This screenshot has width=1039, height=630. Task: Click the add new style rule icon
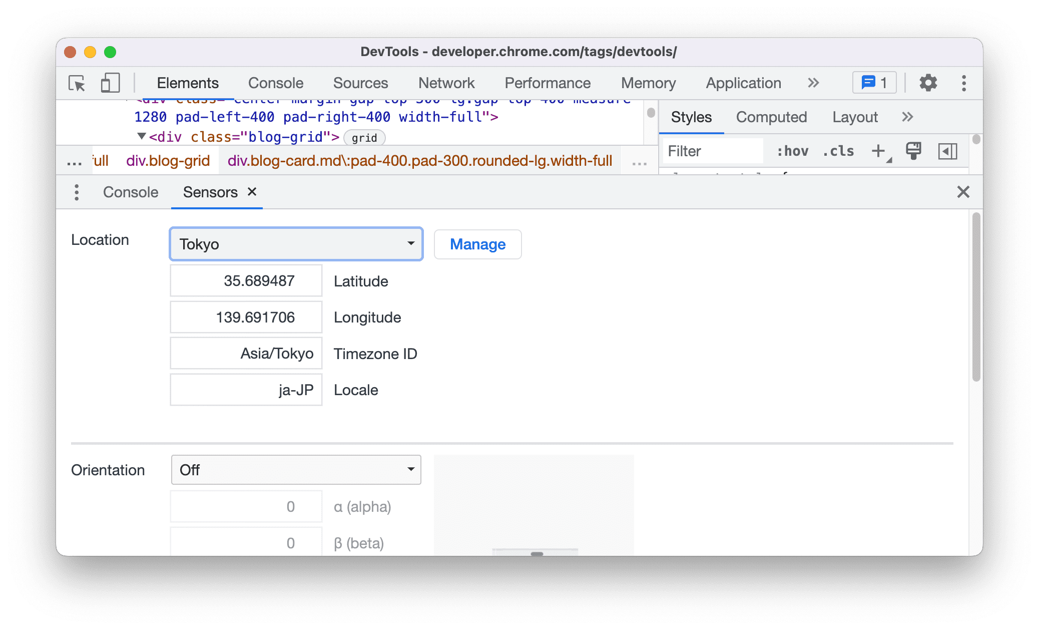pyautogui.click(x=879, y=152)
